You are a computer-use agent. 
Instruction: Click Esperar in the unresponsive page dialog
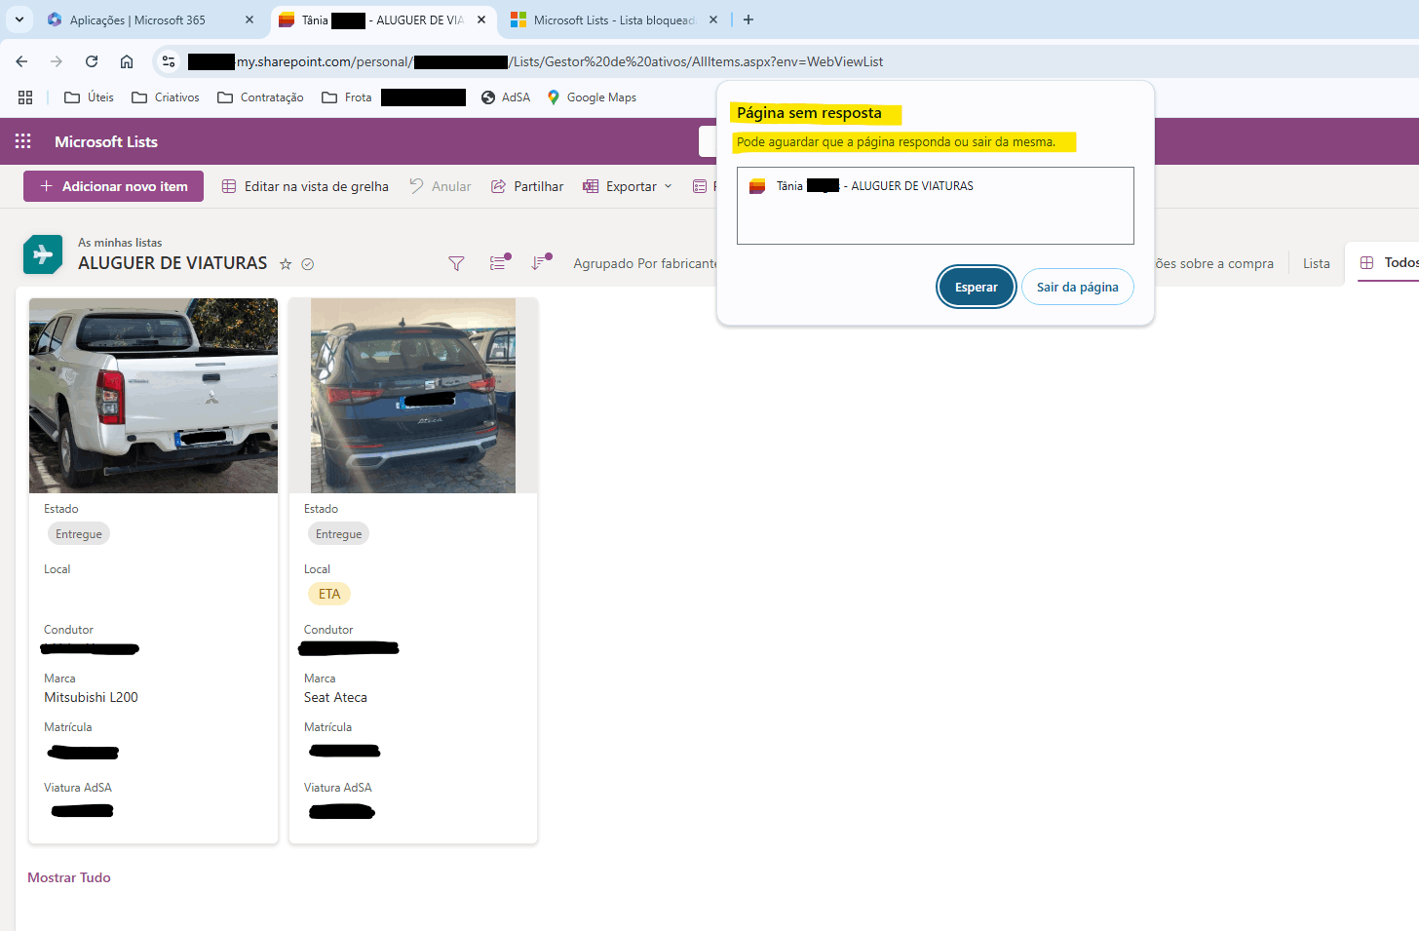977,287
